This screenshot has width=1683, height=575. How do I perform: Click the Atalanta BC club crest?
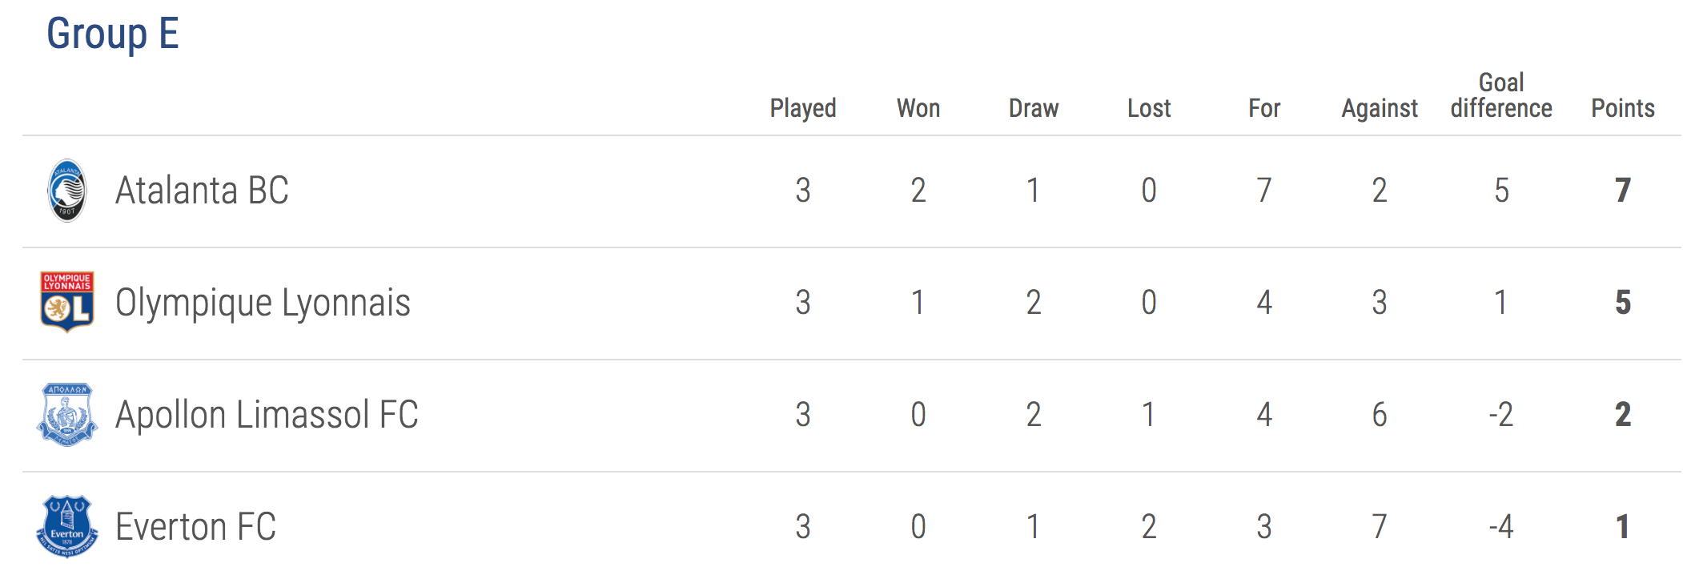(67, 191)
